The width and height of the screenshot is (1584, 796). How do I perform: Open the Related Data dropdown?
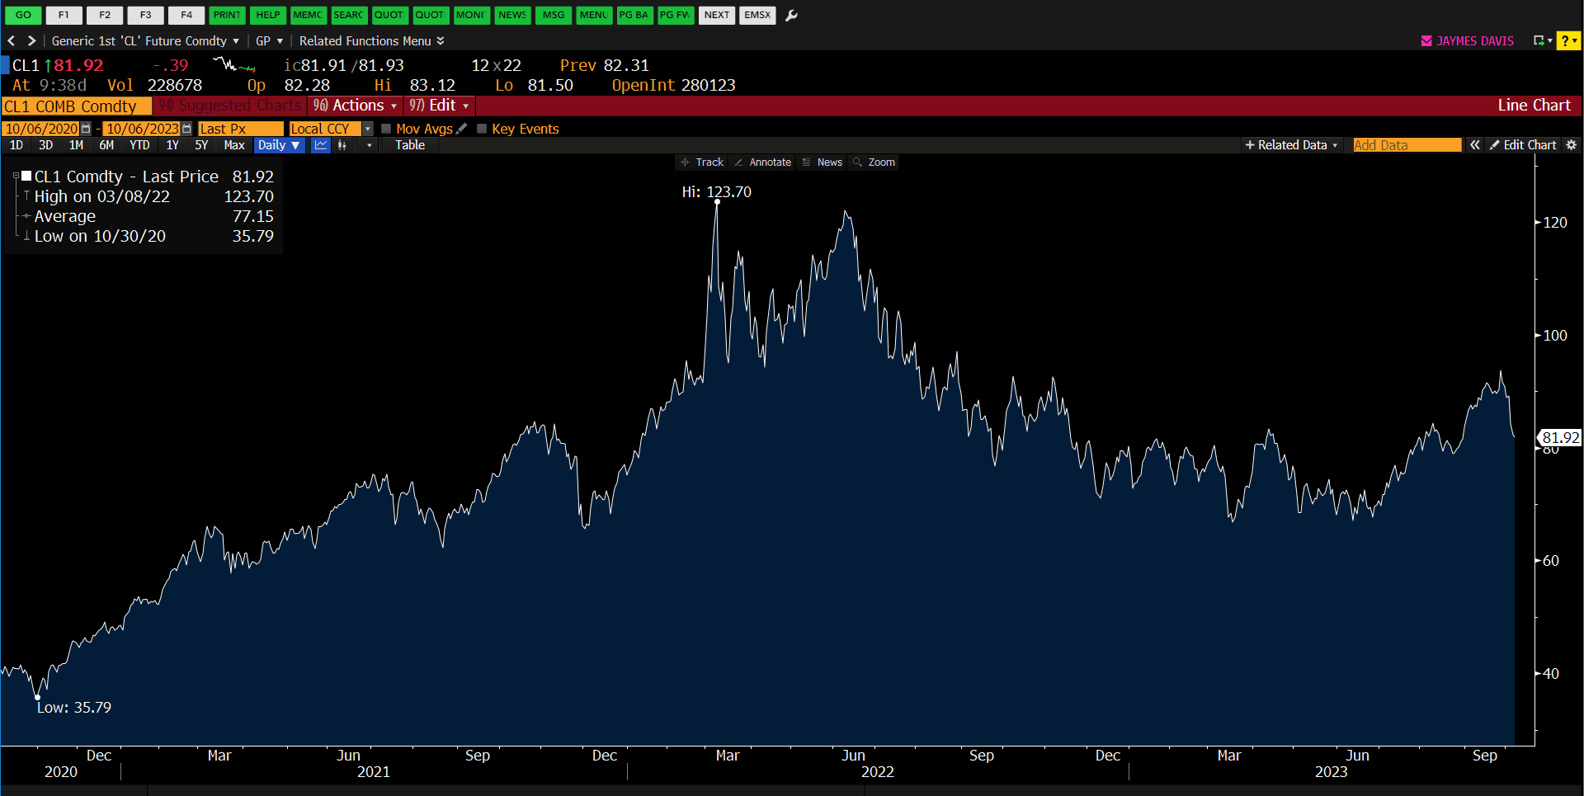pos(1291,145)
